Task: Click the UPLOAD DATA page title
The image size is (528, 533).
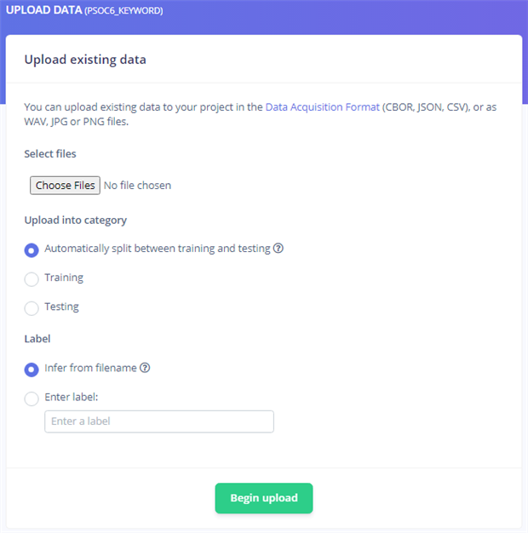Action: [43, 10]
